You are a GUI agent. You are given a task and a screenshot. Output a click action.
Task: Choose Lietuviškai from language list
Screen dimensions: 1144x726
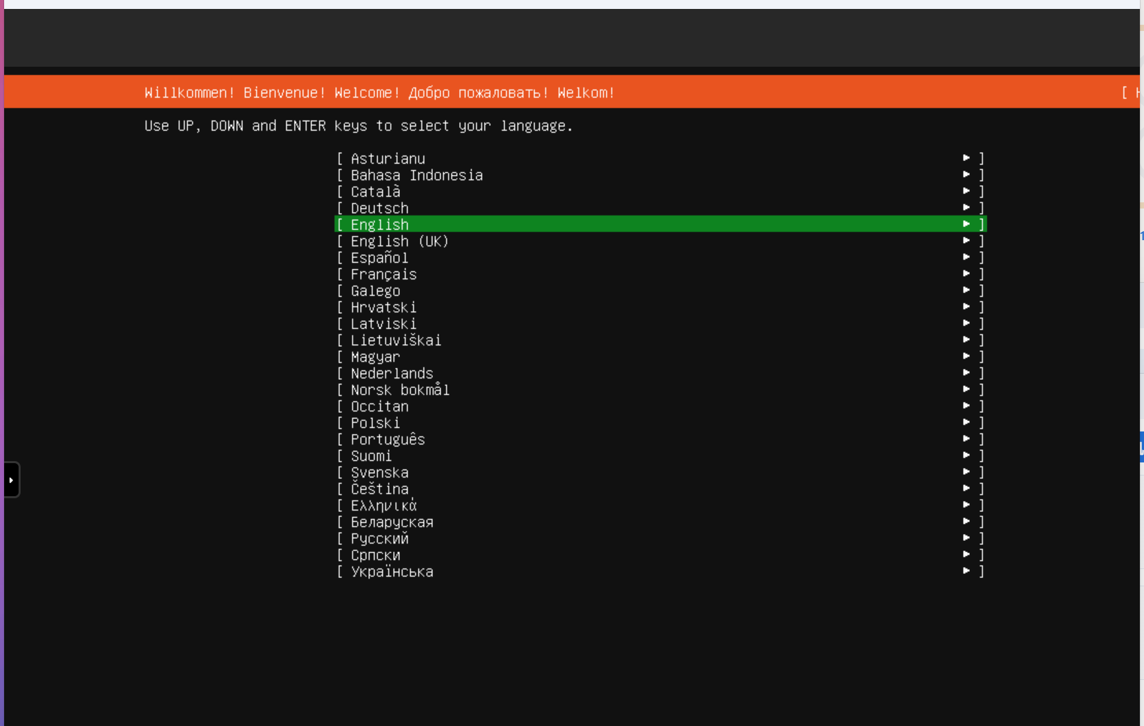click(x=661, y=340)
